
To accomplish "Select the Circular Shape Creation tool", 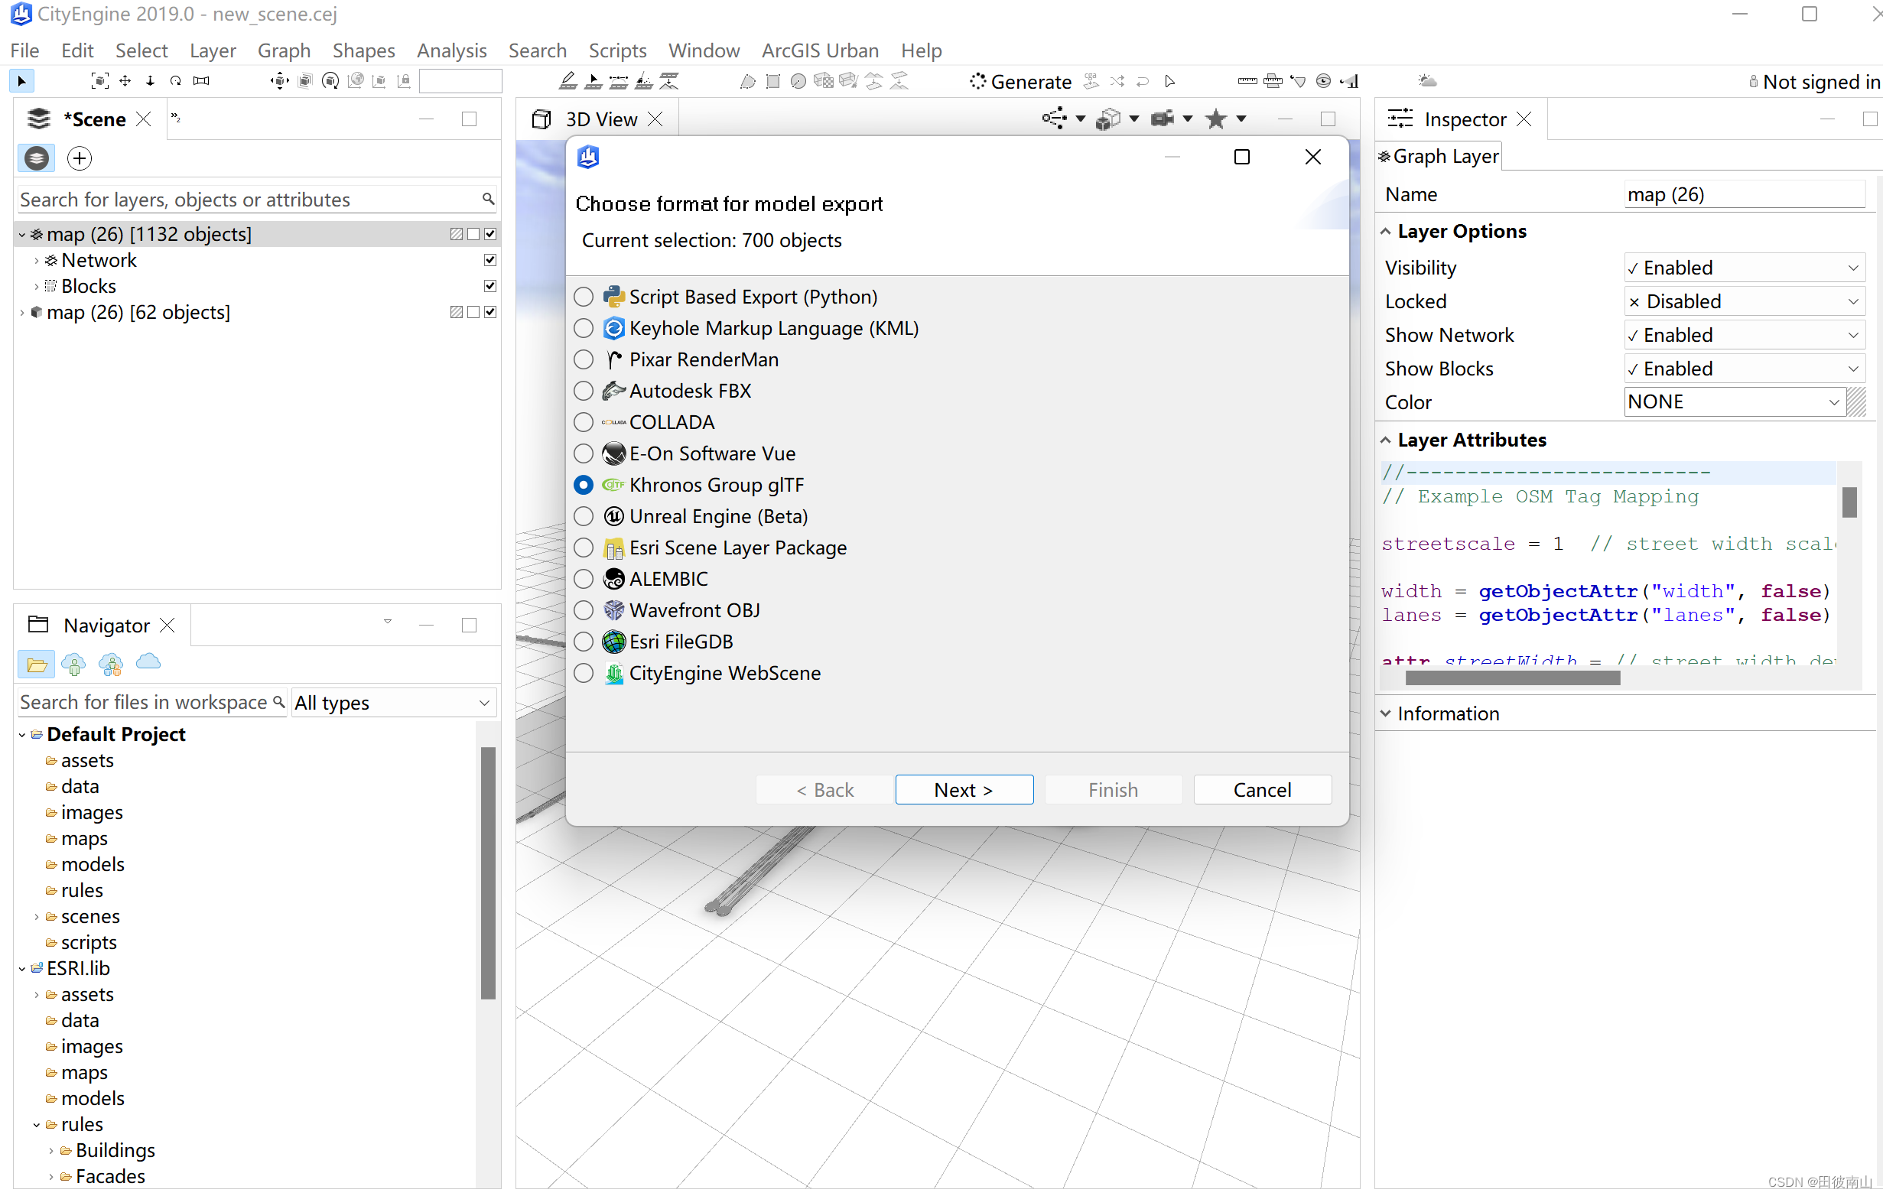I will coord(798,80).
